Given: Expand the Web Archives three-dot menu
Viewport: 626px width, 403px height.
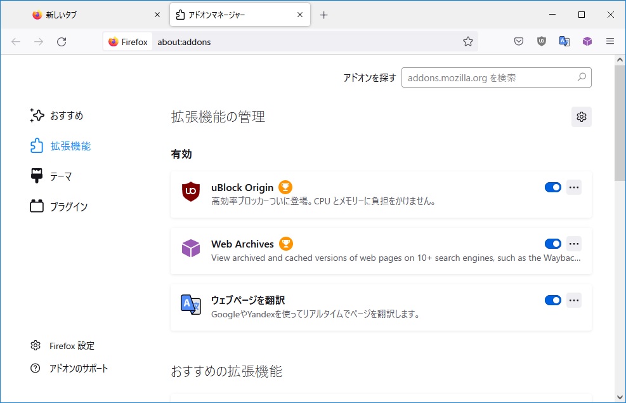Looking at the screenshot, I should coord(574,244).
